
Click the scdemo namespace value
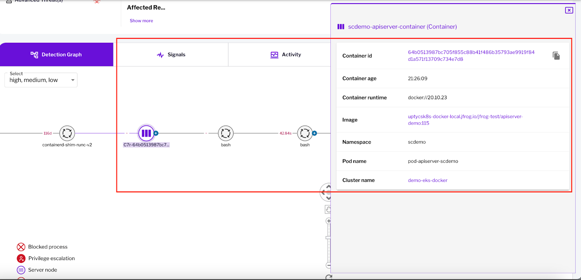tap(417, 142)
